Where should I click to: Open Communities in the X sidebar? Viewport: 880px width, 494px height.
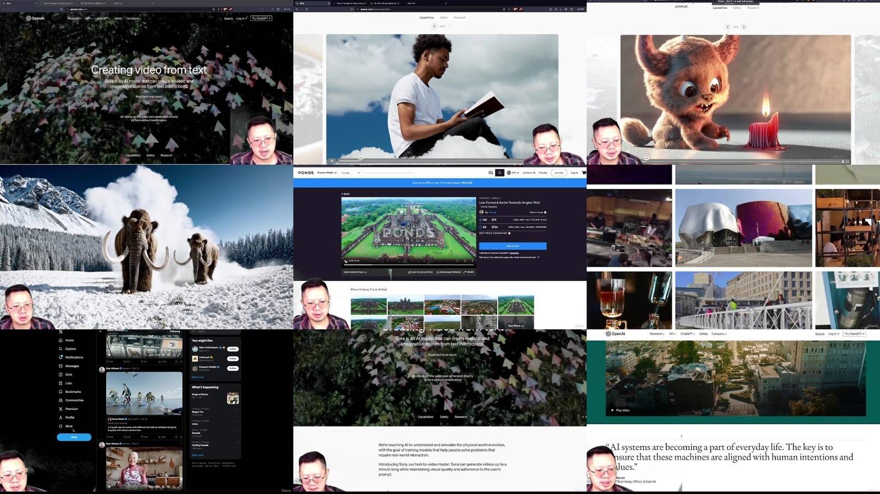71,400
